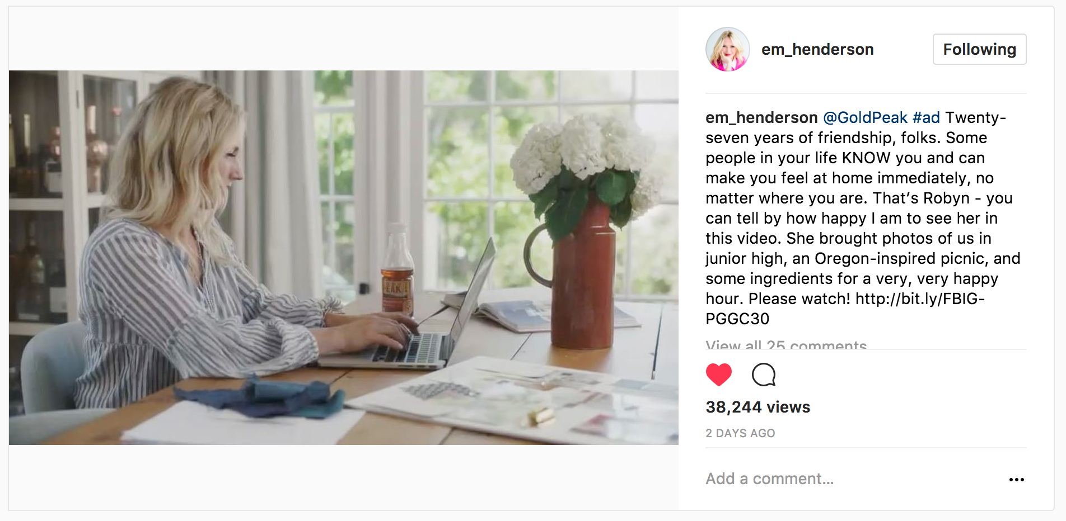The width and height of the screenshot is (1066, 521).
Task: Open the #ad hashtag link
Action: (926, 117)
